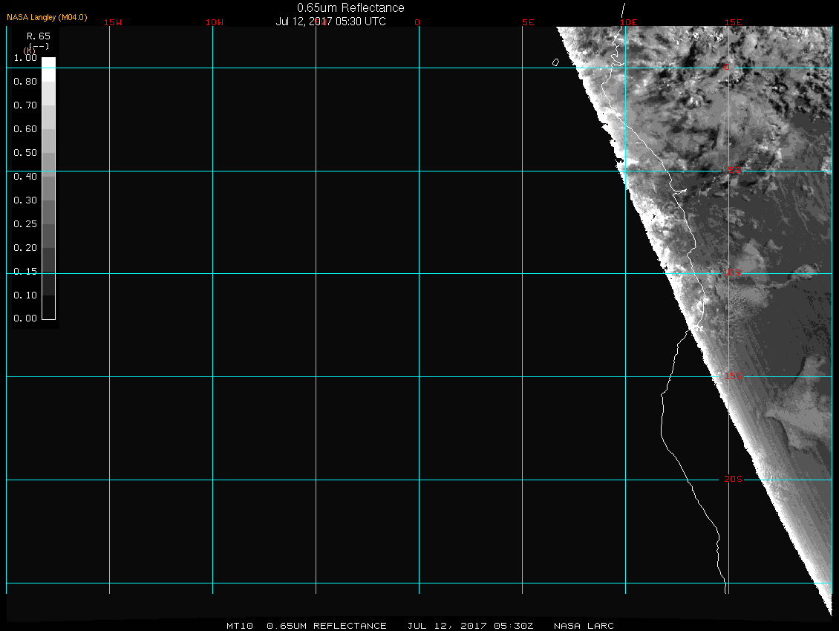Click the "Jul 12, 2017 05:30 UTC" timestamp

click(330, 22)
